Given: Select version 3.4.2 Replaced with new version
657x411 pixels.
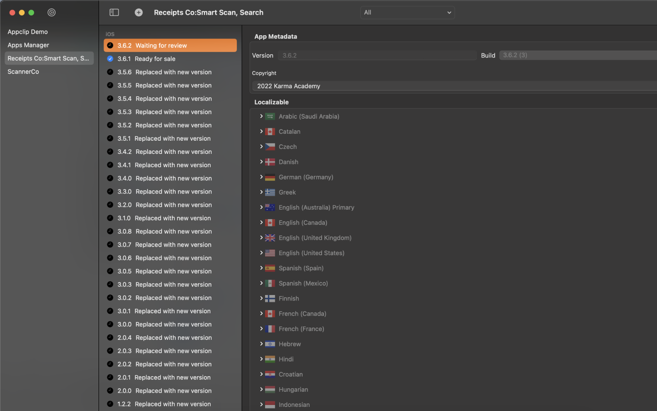Looking at the screenshot, I should click(170, 152).
